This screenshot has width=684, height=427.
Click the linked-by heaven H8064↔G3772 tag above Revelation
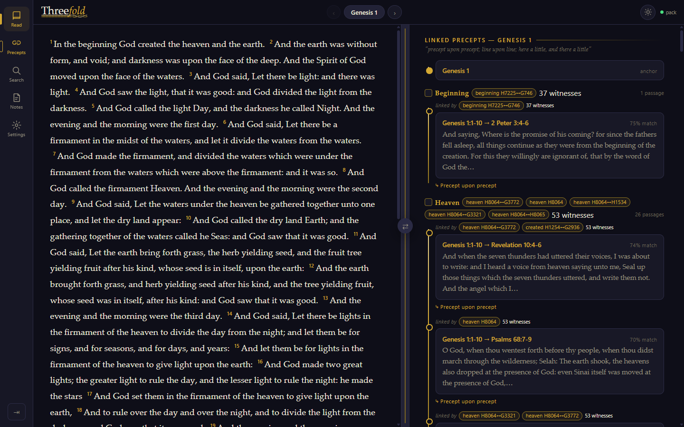coord(489,227)
